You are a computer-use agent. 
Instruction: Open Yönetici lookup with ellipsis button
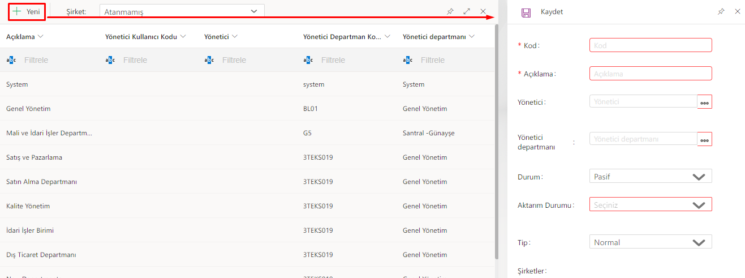pyautogui.click(x=704, y=102)
